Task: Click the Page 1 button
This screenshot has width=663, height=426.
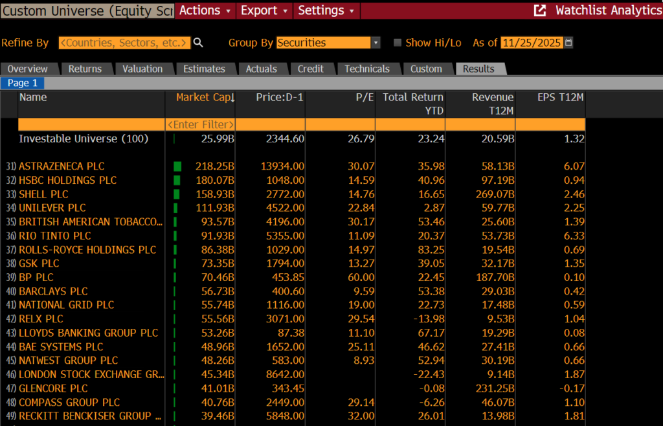Action: coord(23,83)
